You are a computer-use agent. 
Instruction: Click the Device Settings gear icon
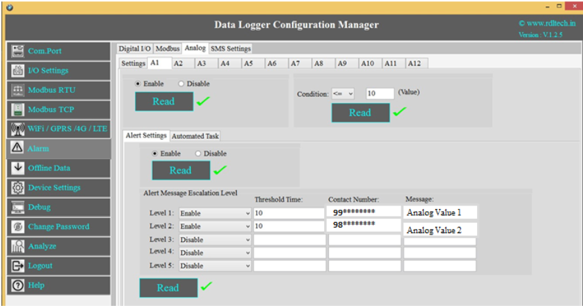[x=17, y=188]
